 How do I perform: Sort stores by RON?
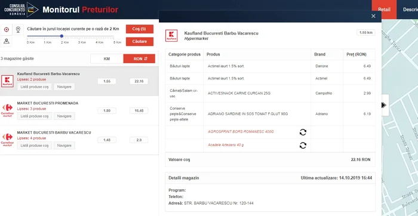[139, 58]
